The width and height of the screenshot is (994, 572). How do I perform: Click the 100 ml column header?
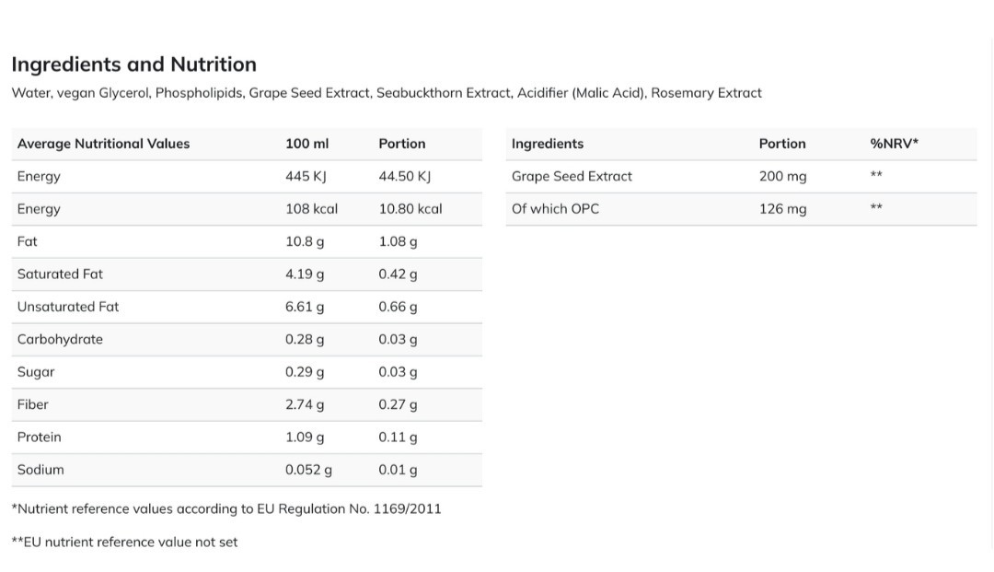tap(306, 144)
